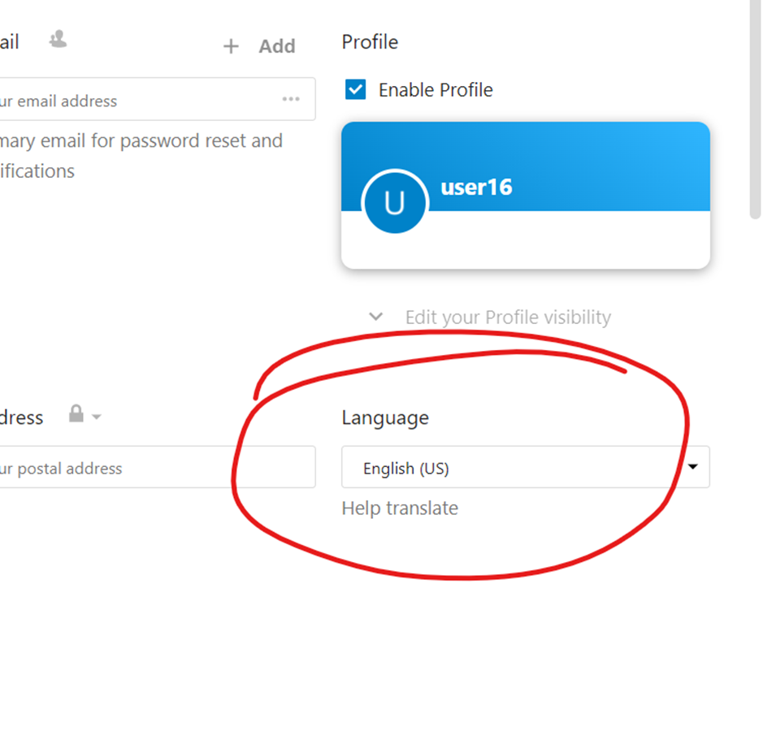Click the Enable Profile checkmark box
The image size is (763, 748).
coord(355,89)
